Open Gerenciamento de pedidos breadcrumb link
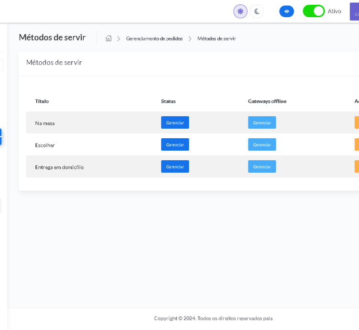 point(154,39)
